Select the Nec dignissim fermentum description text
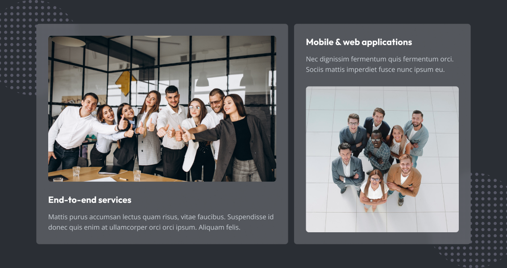507x268 pixels. coord(380,64)
